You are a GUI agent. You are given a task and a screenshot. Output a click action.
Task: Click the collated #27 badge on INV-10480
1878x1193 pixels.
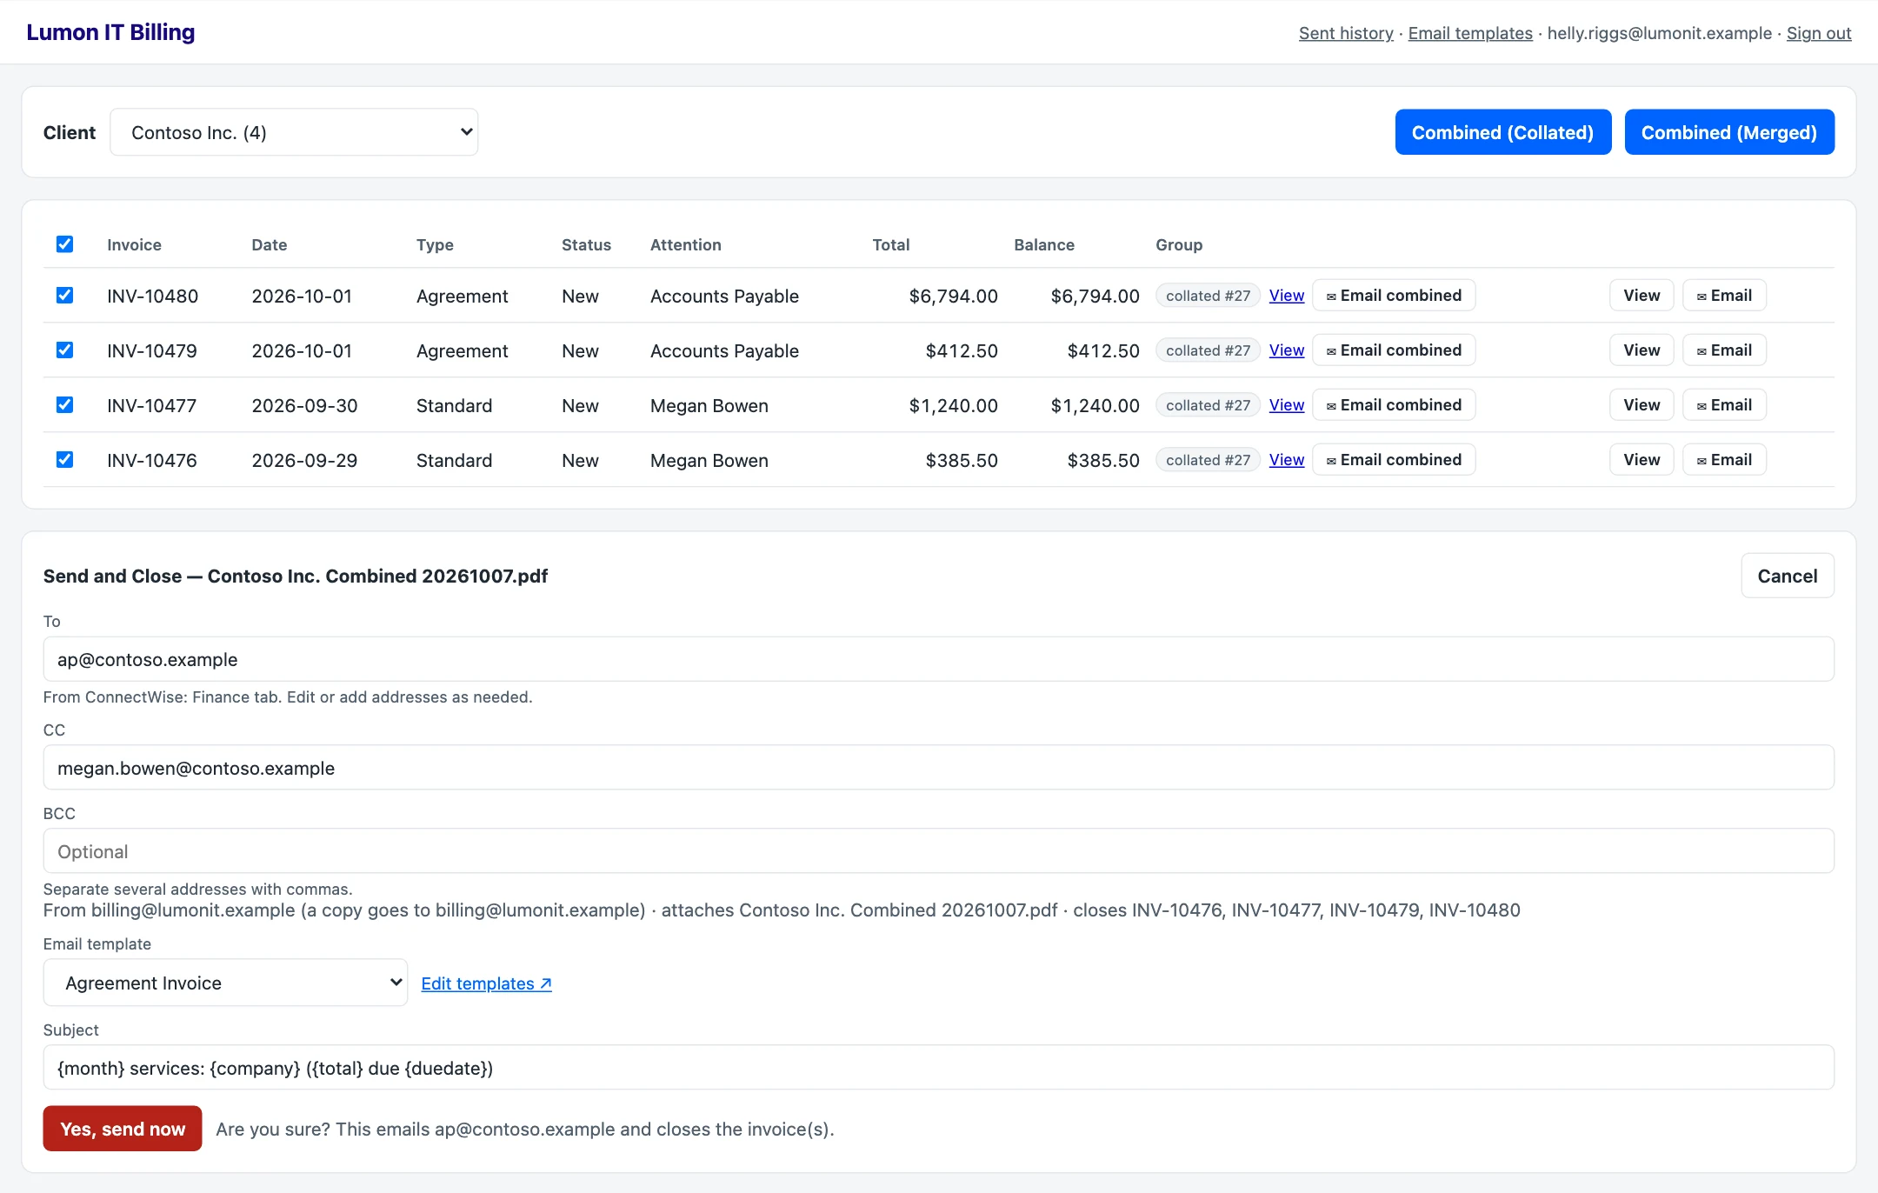tap(1208, 296)
